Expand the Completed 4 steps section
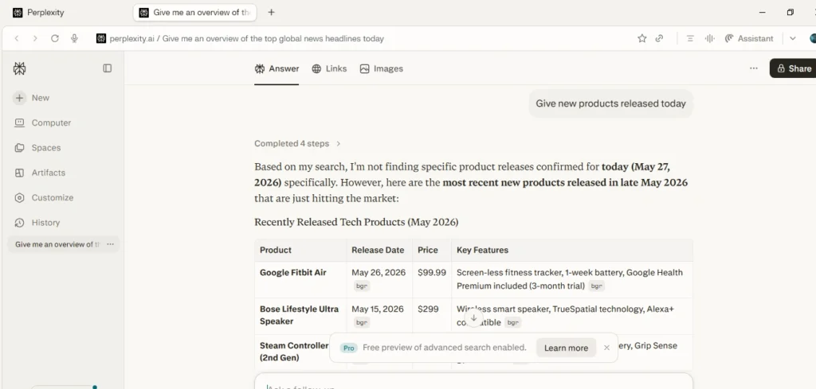Viewport: 816px width, 389px height. tap(297, 143)
